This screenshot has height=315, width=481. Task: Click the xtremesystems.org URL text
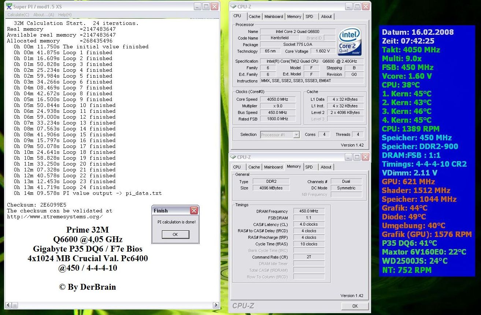point(55,216)
